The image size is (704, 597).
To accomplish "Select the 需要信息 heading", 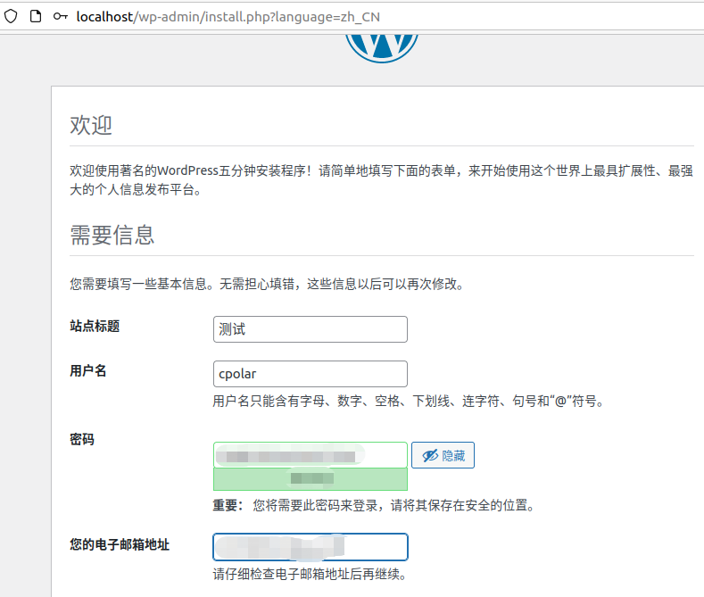I will (112, 236).
